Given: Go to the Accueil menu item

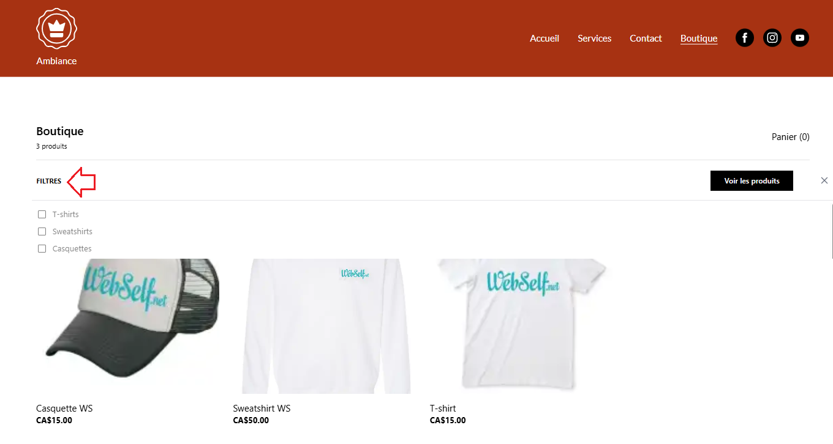Looking at the screenshot, I should click(545, 38).
